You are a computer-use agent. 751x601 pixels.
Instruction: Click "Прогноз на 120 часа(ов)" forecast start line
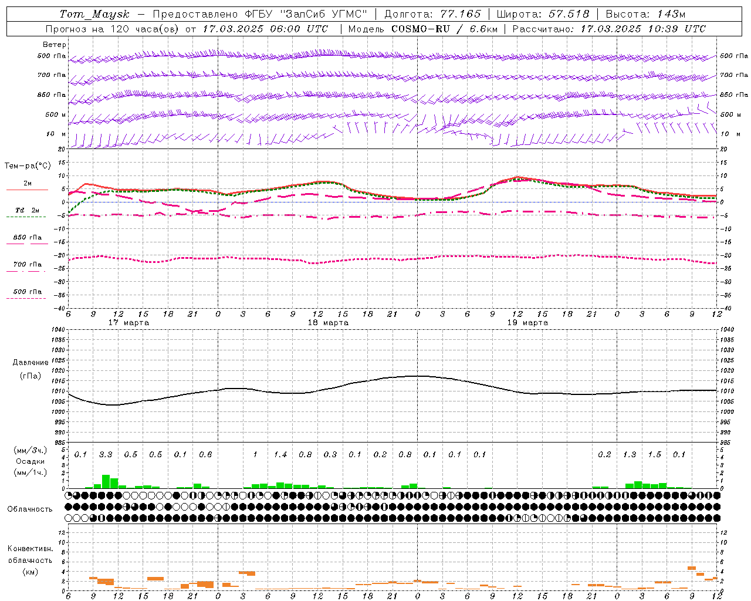click(187, 29)
